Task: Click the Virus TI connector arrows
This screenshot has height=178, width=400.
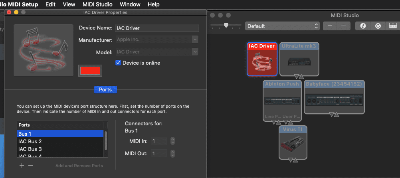Action: click(x=293, y=160)
